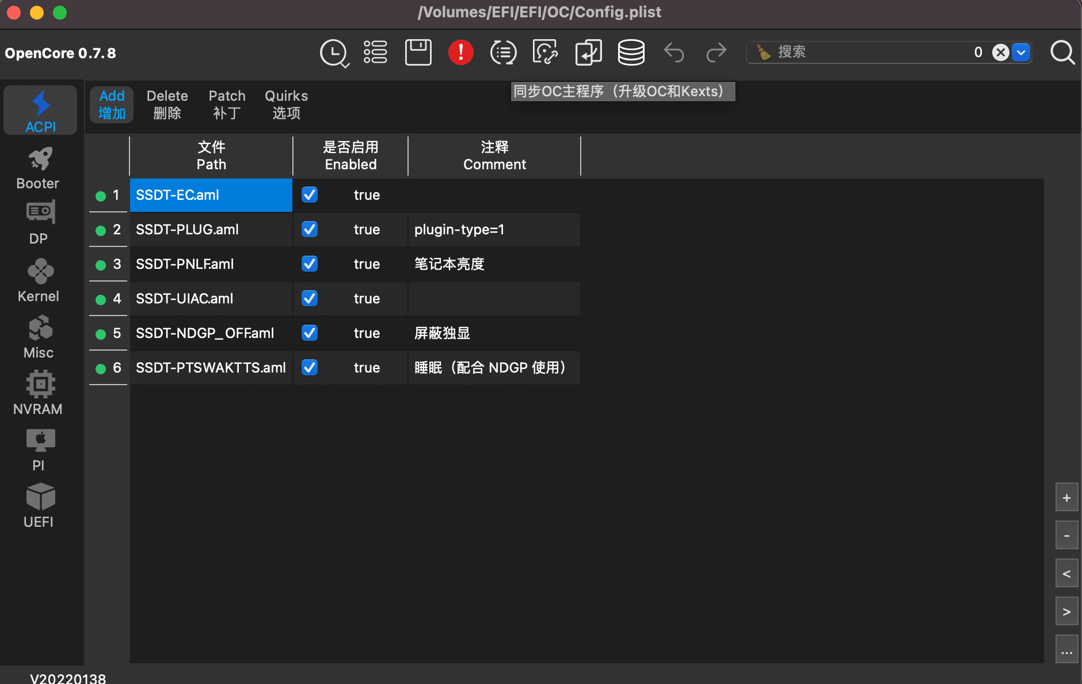Select the SSDT-PLUG.aml path cell
The height and width of the screenshot is (684, 1082).
tap(211, 229)
